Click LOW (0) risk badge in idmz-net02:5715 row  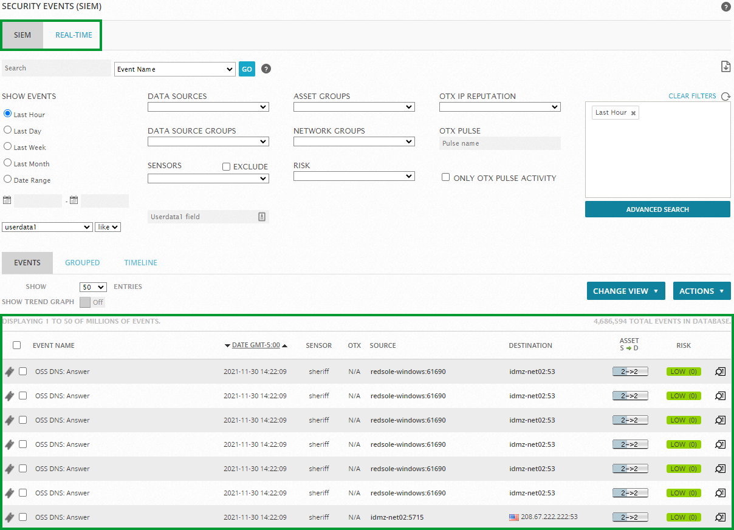(684, 517)
